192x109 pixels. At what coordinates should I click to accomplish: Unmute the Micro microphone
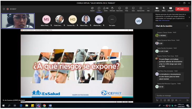click(164, 9)
